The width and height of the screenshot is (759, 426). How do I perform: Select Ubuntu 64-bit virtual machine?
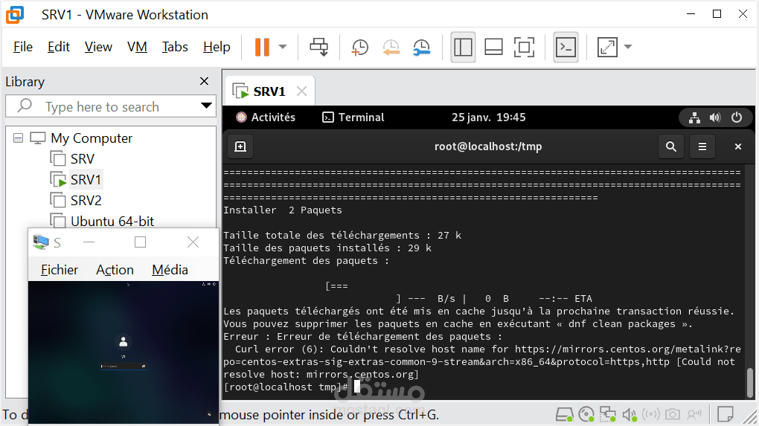click(x=112, y=222)
